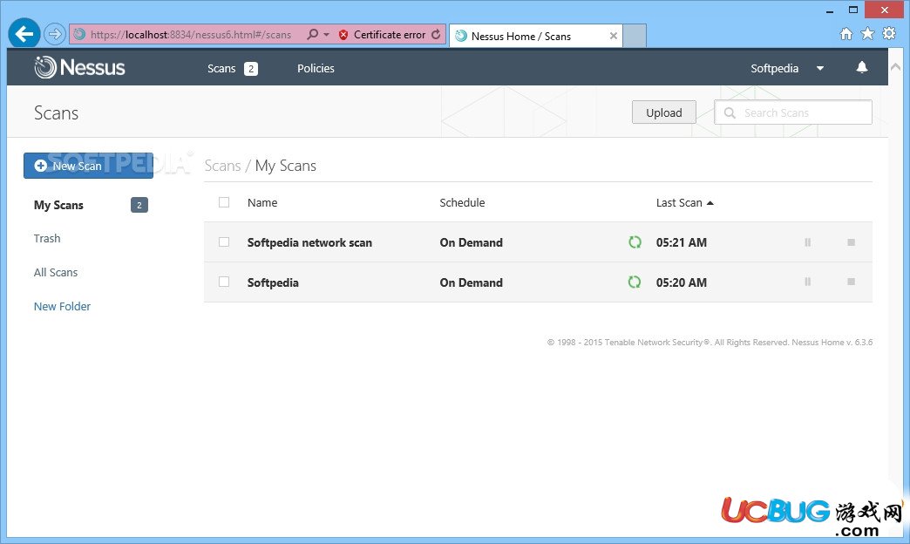The height and width of the screenshot is (544, 910).
Task: Check the Softpedia network scan row checkbox
Action: tap(224, 242)
